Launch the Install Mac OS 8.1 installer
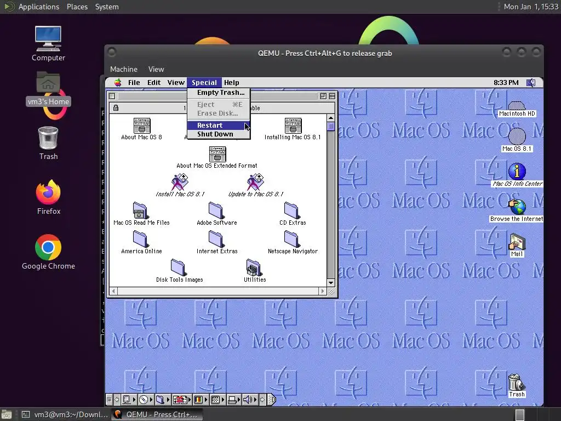 coord(180,185)
